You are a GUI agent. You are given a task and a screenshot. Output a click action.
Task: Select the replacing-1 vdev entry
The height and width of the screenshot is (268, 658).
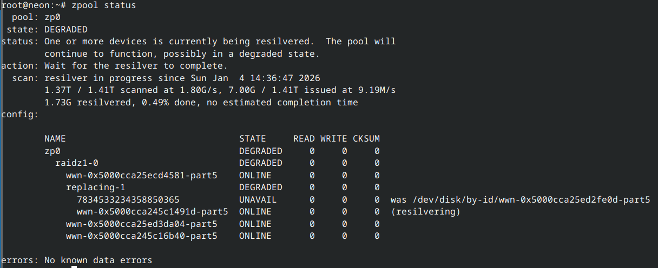95,187
